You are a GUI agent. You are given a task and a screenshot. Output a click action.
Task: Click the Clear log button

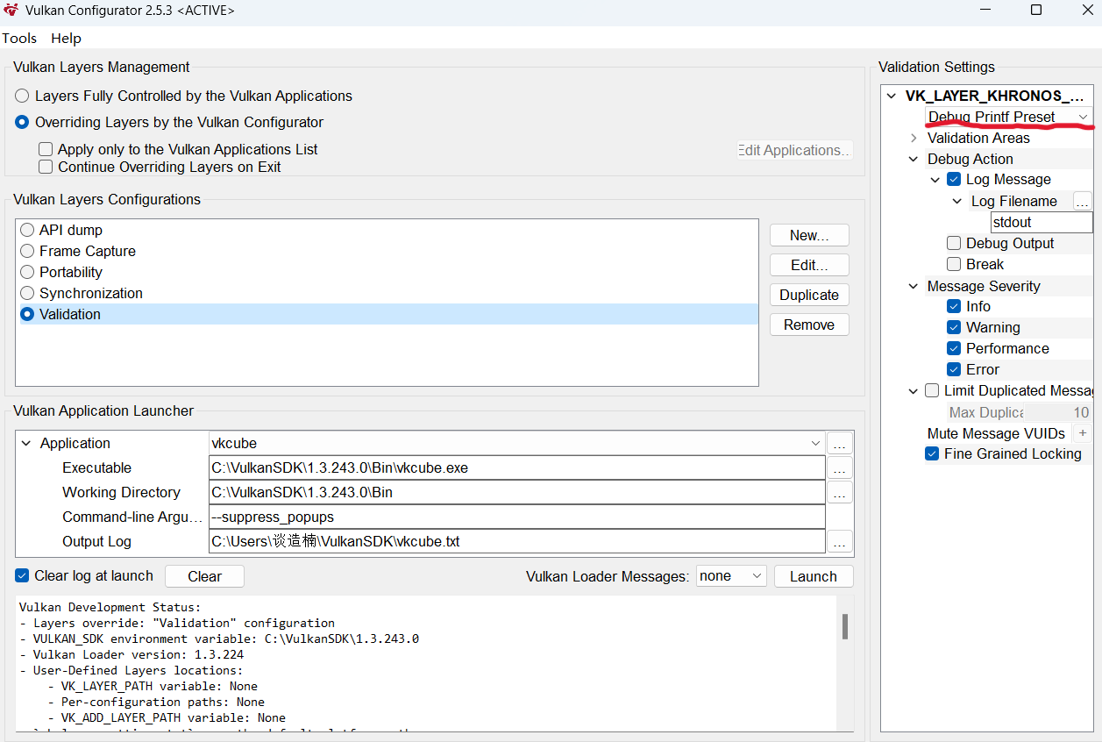click(x=204, y=576)
